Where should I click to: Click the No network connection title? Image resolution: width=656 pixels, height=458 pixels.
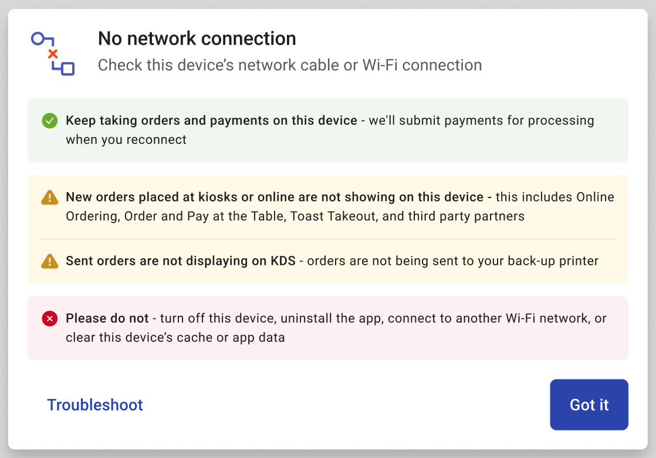197,38
